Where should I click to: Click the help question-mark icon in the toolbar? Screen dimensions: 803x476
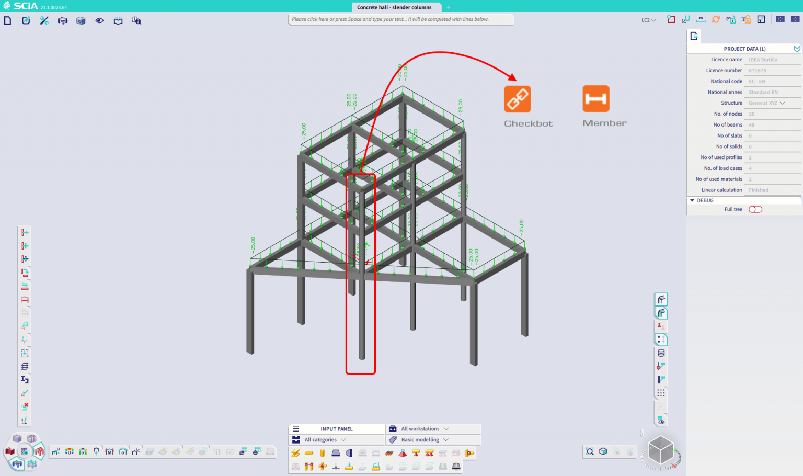pos(136,20)
